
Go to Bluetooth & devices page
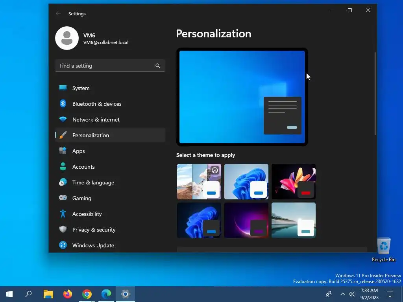pos(110,104)
